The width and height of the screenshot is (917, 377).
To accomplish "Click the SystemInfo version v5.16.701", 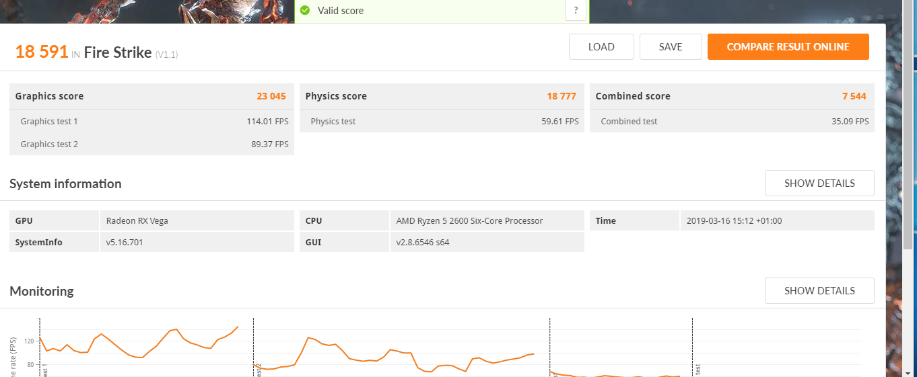I will tap(125, 243).
